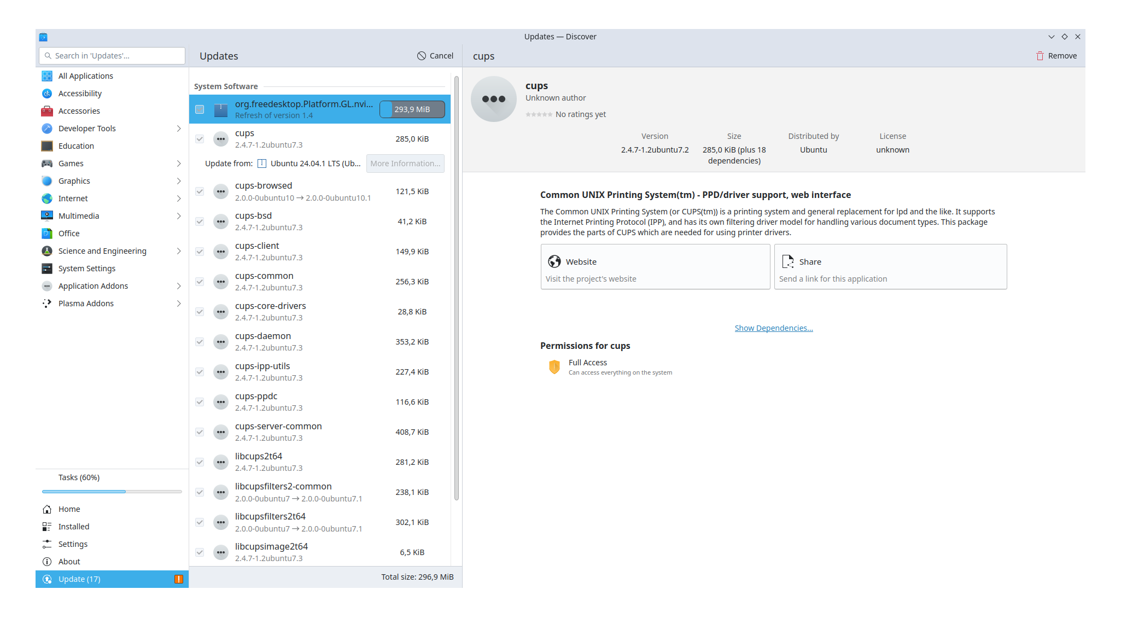Uncheck the cups-browsed update checkbox
1121x630 pixels.
pyautogui.click(x=200, y=191)
